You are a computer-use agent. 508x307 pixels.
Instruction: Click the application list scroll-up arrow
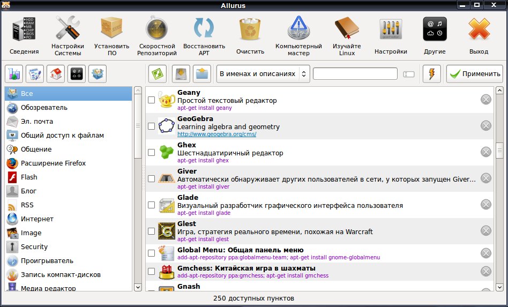point(499,91)
